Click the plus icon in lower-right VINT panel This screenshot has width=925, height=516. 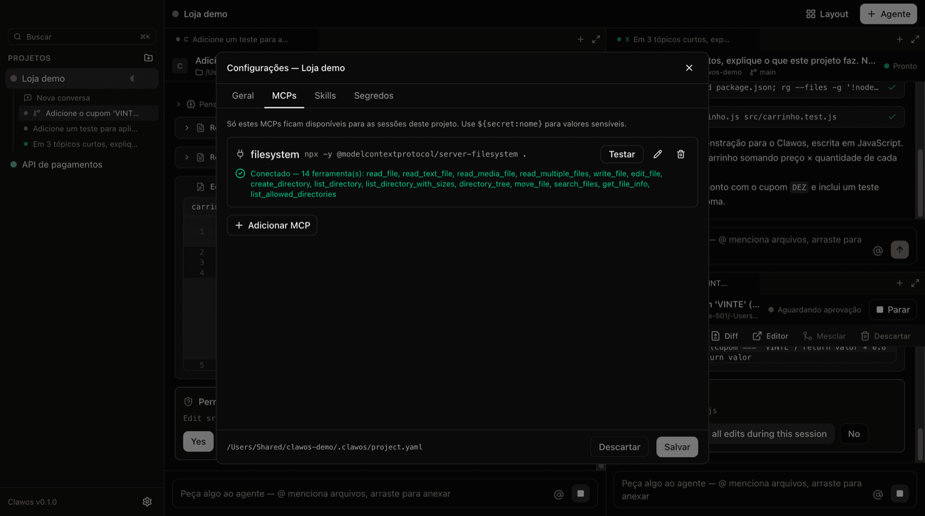pos(900,283)
